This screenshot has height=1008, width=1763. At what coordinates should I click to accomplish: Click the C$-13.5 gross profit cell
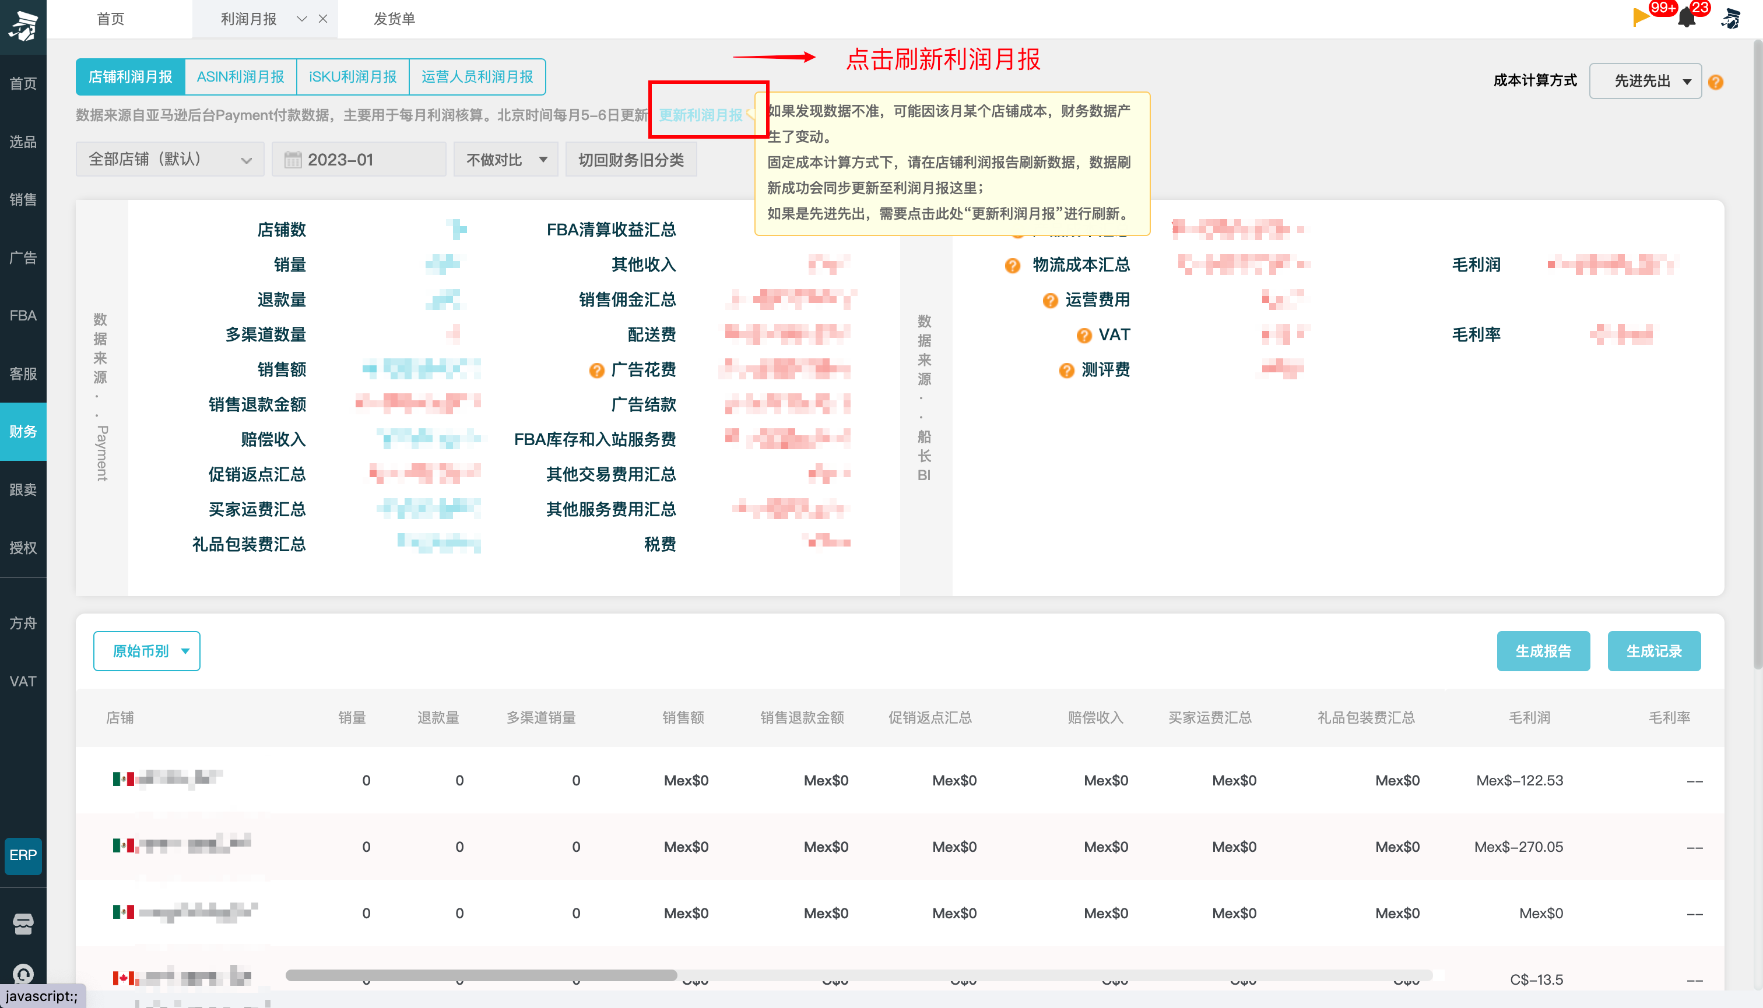click(x=1536, y=979)
